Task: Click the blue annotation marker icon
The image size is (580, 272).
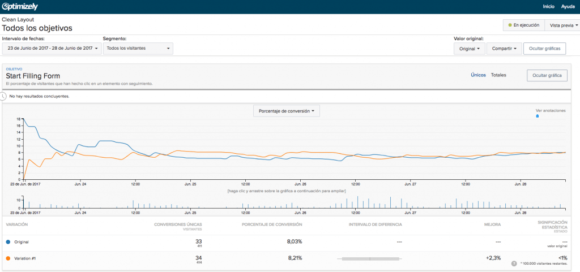Action: tap(537, 116)
